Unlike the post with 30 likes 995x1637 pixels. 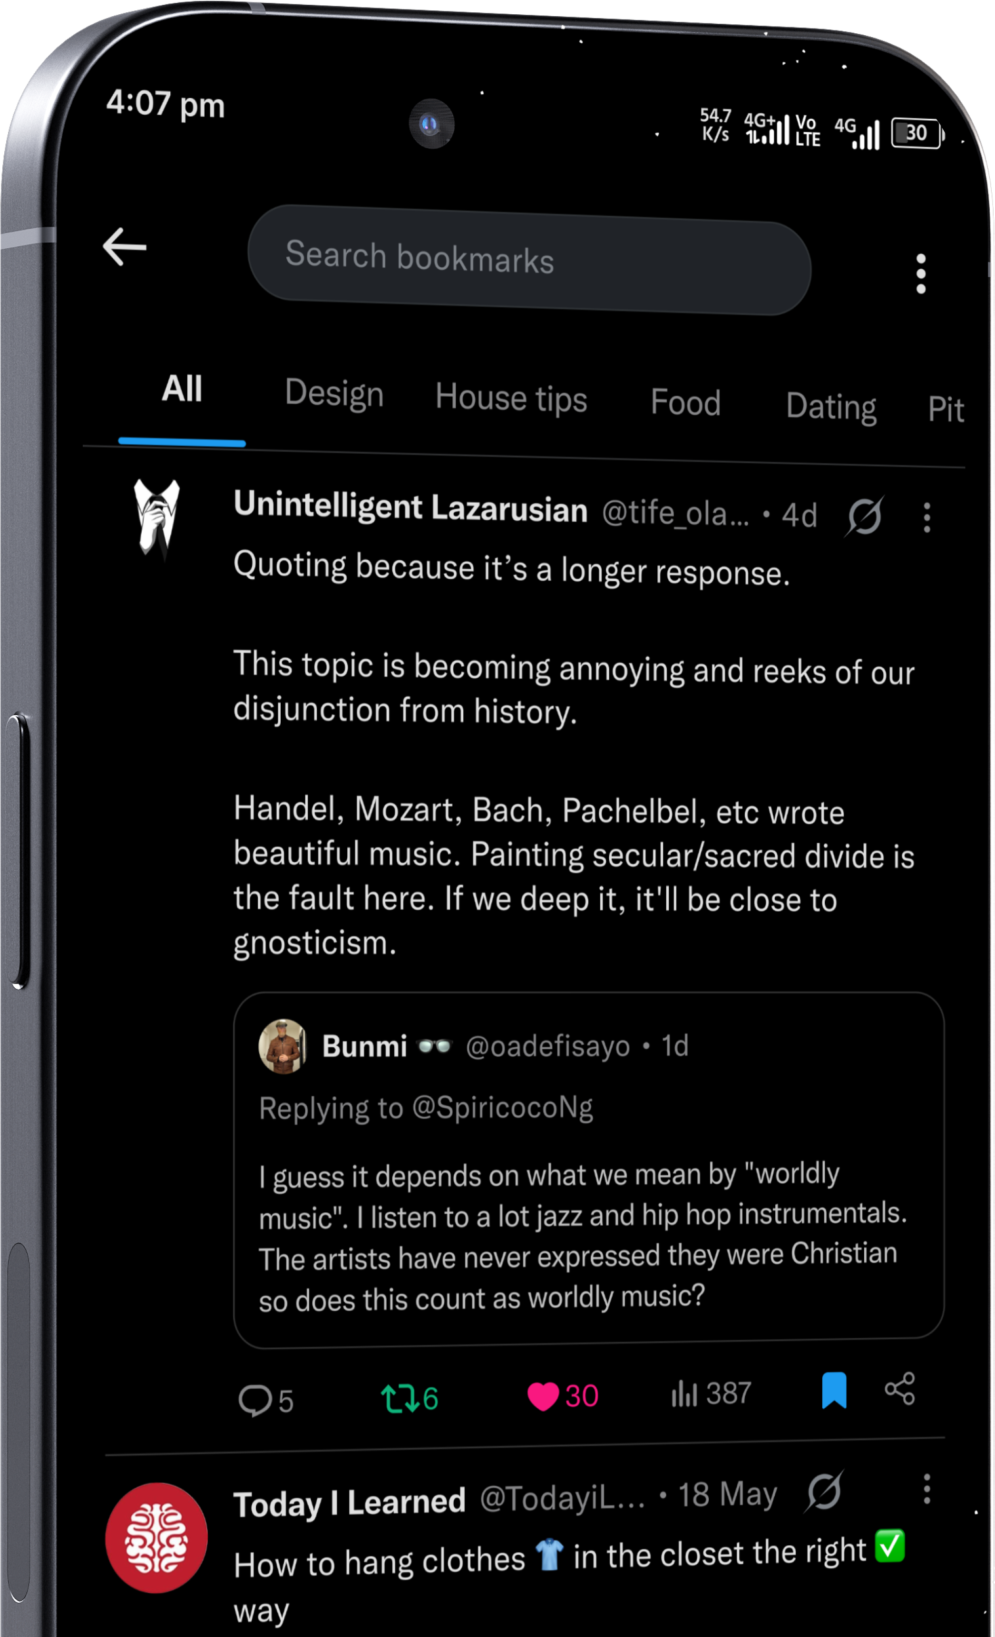543,1396
